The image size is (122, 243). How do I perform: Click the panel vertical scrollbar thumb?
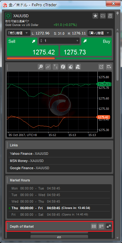(118, 56)
